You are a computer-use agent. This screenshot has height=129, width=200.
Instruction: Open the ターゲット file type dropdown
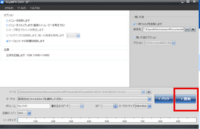pos(149,99)
